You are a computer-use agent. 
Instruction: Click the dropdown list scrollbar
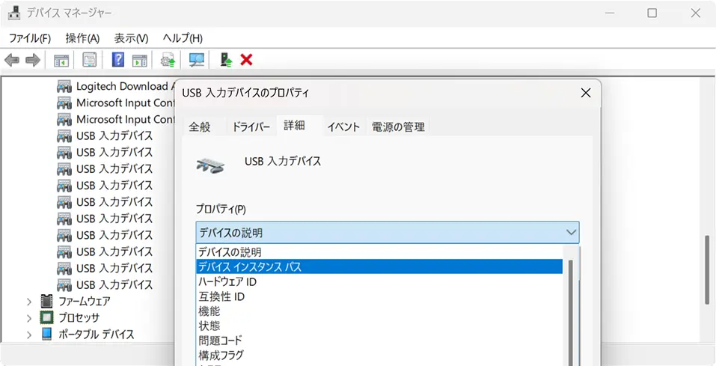pos(570,307)
